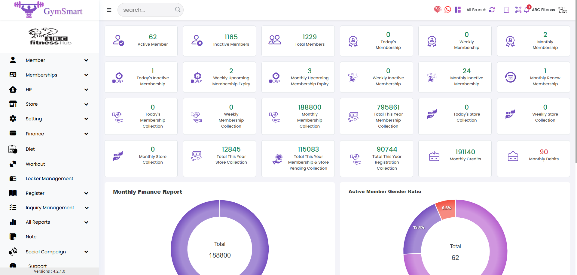Click the Today's Inactive Membership card
The width and height of the screenshot is (577, 275).
point(141,77)
